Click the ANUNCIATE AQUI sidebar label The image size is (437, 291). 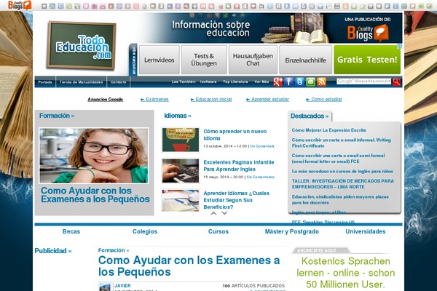click(x=316, y=250)
